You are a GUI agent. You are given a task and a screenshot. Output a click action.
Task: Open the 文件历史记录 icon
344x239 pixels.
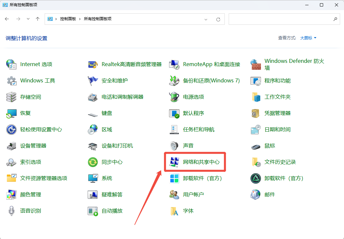point(256,162)
